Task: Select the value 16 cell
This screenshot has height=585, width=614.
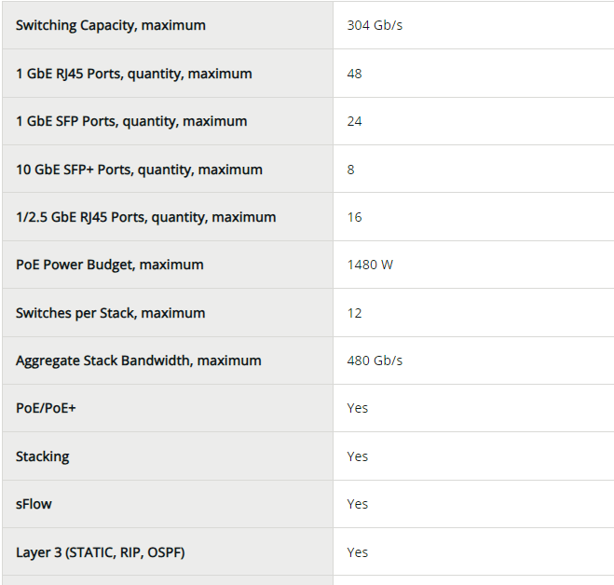Action: coord(354,217)
